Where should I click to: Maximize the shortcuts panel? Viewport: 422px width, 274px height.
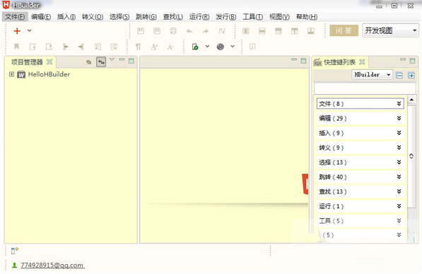412,61
